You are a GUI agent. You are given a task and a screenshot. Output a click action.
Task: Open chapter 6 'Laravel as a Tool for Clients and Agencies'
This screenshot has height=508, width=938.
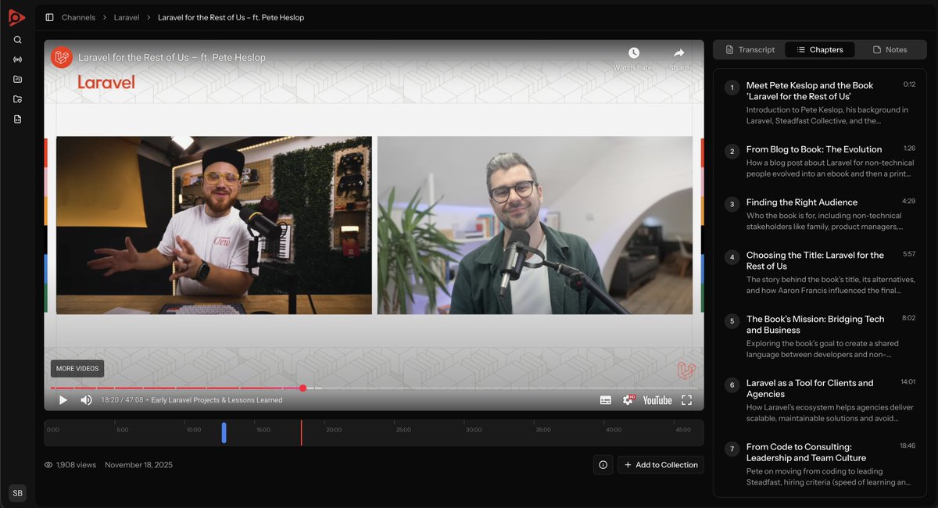pos(820,401)
